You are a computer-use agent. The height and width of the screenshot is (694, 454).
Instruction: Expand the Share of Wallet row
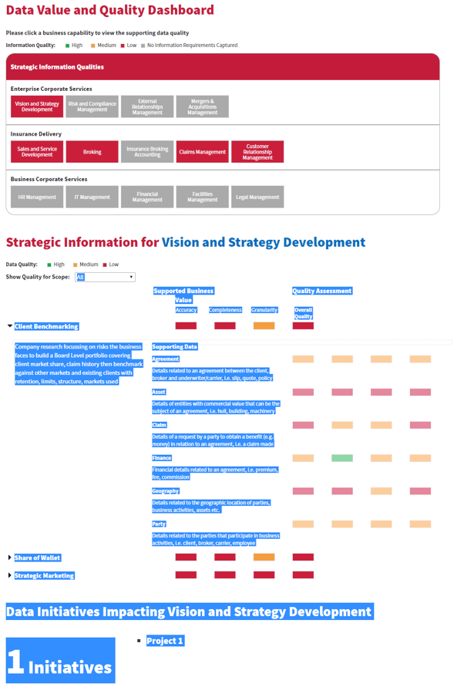click(x=10, y=558)
